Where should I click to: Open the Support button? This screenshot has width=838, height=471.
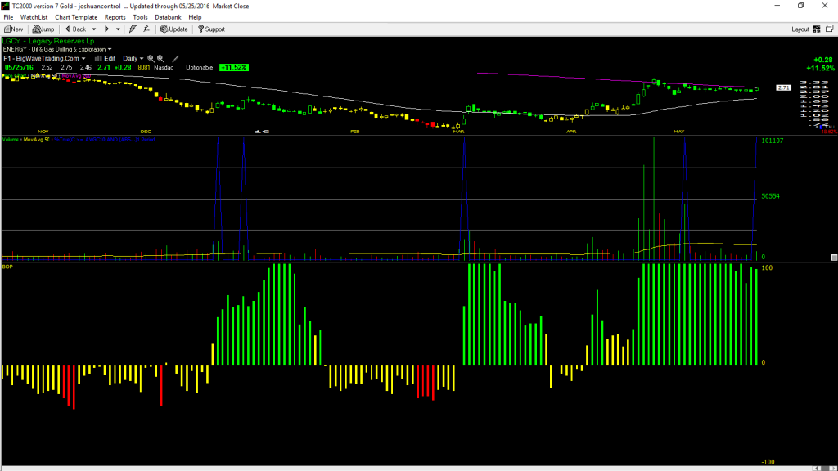212,29
